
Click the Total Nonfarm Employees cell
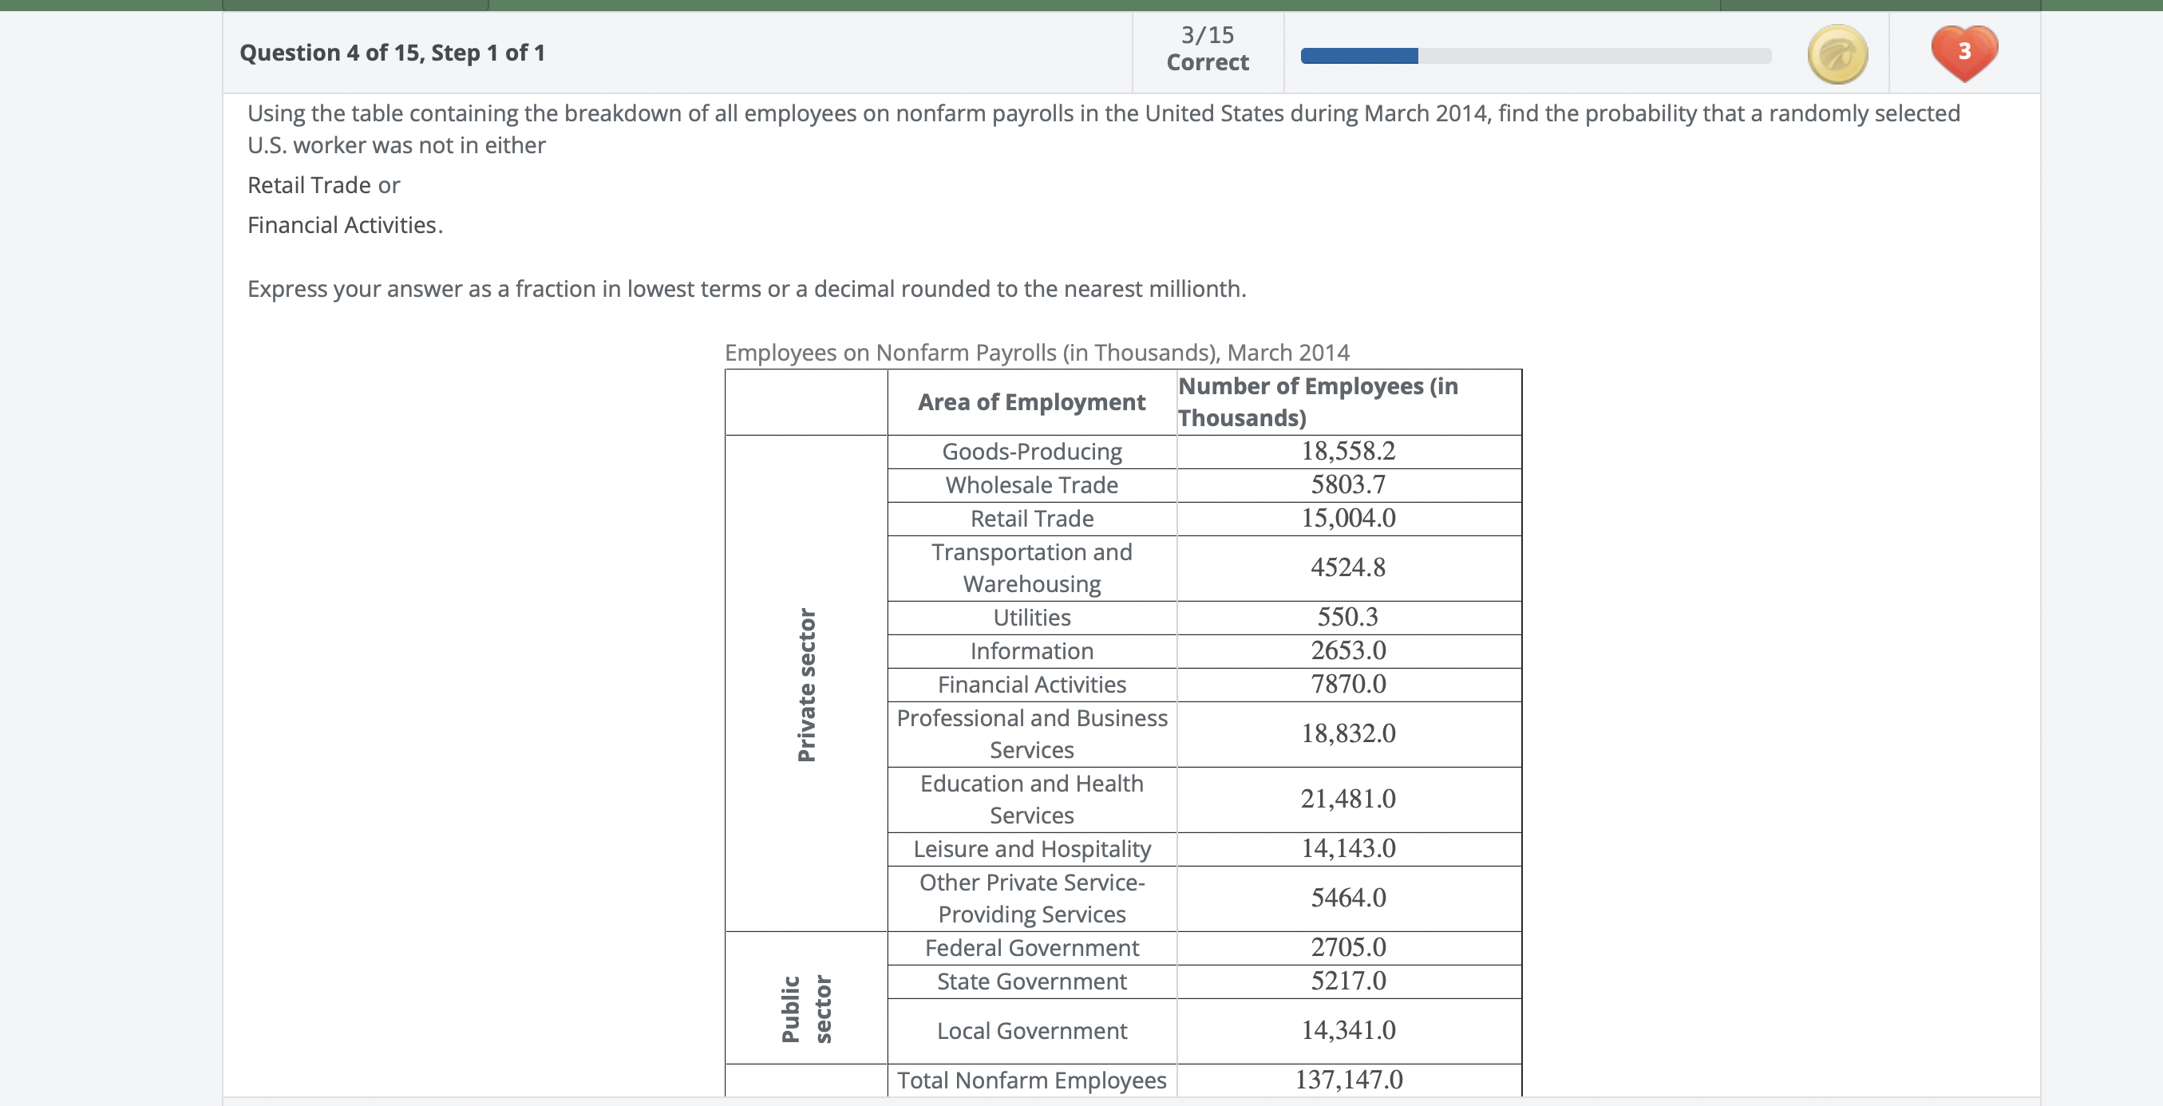(x=1031, y=1080)
